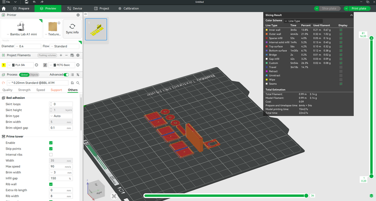This screenshot has width=376, height=201.
Task: Open the Color Scheme Line Type dropdown
Action: click(x=303, y=21)
